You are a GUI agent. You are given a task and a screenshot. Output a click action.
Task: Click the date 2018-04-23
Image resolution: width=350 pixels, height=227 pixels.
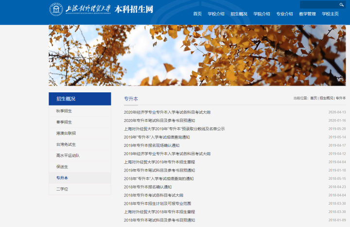(337, 187)
